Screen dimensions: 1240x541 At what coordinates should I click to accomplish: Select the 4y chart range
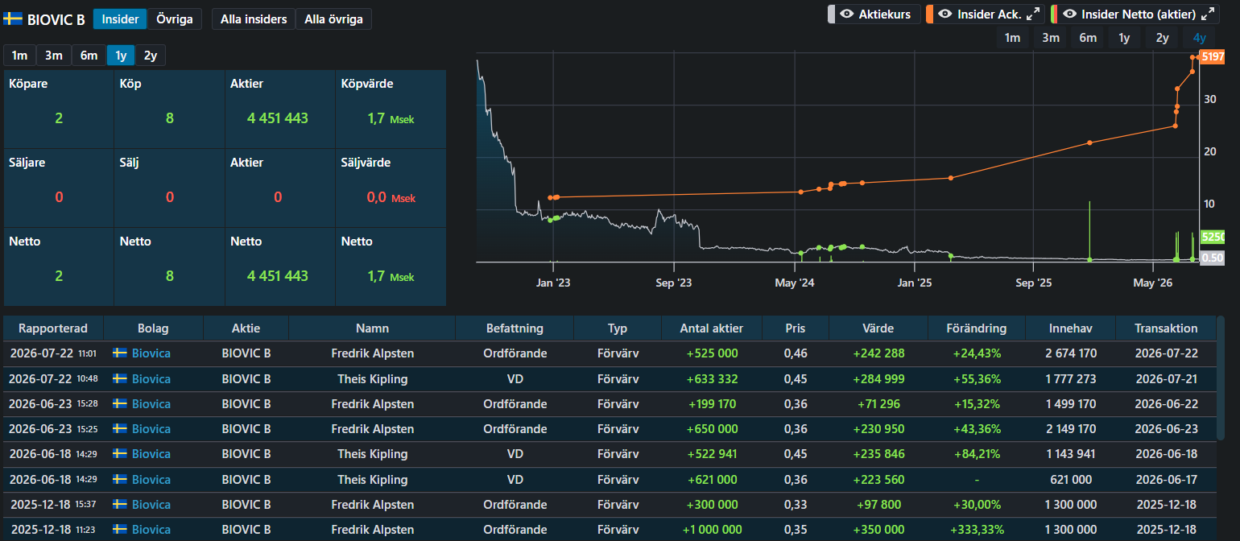click(1200, 38)
